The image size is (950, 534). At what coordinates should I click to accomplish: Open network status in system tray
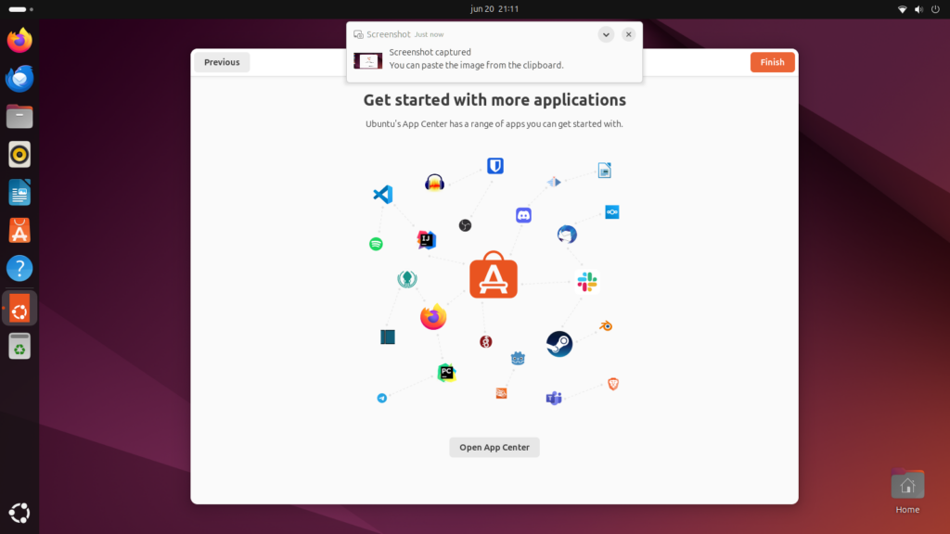(902, 9)
